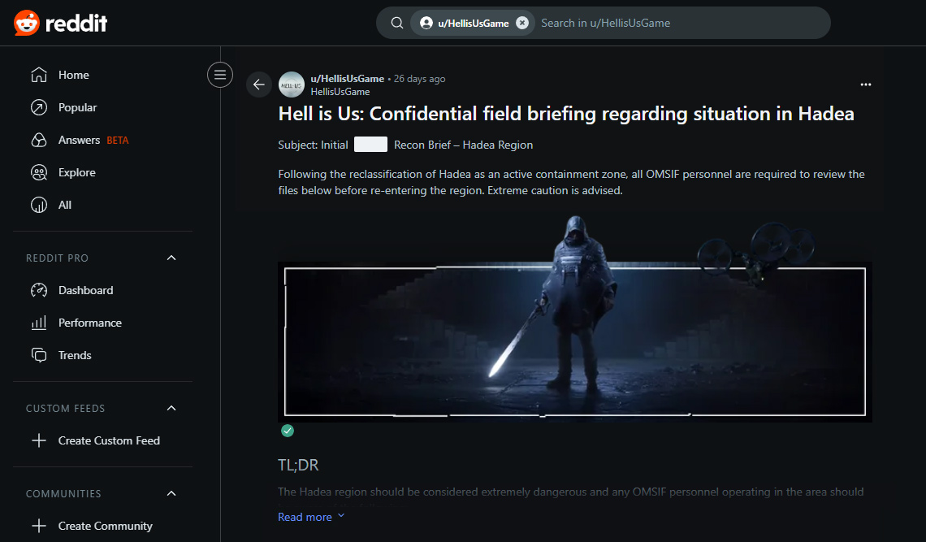
Task: Go back using the arrow button
Action: click(x=258, y=85)
